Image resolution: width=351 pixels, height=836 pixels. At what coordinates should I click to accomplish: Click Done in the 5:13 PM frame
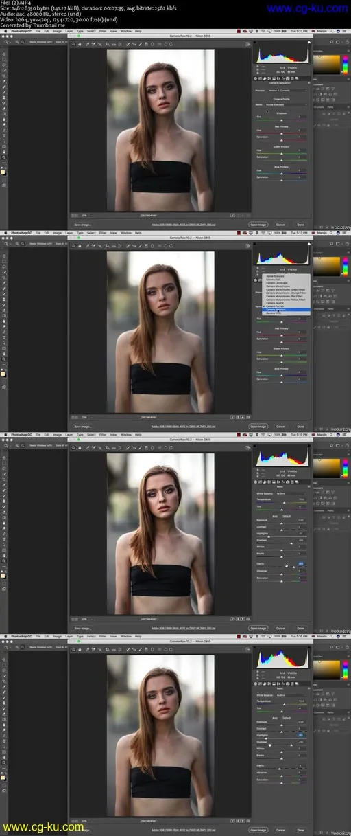pyautogui.click(x=300, y=426)
